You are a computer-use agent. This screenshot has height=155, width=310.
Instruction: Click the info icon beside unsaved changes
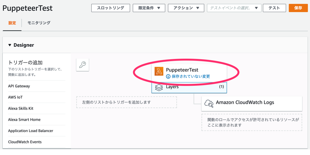(168, 76)
